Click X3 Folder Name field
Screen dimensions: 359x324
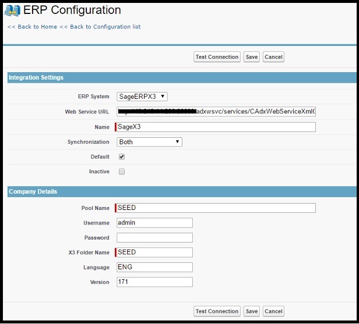(x=154, y=252)
